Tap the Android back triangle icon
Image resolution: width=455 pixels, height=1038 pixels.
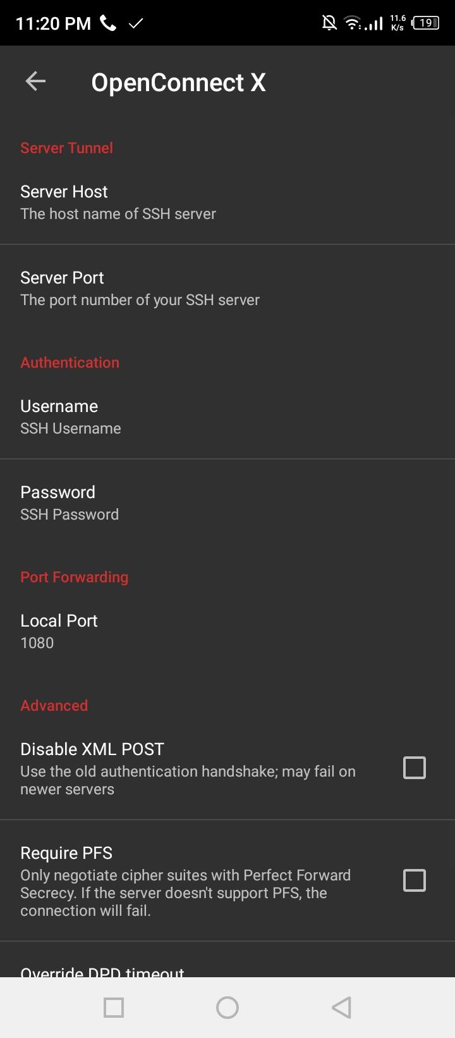click(x=341, y=1008)
